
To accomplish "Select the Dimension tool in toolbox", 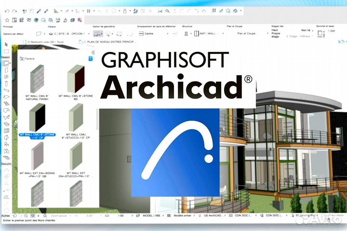I will click(x=6, y=170).
